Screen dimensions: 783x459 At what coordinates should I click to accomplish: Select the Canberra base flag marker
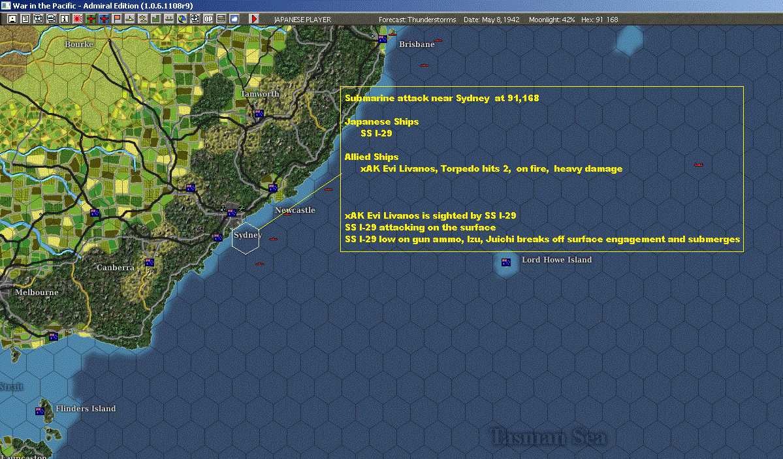150,262
